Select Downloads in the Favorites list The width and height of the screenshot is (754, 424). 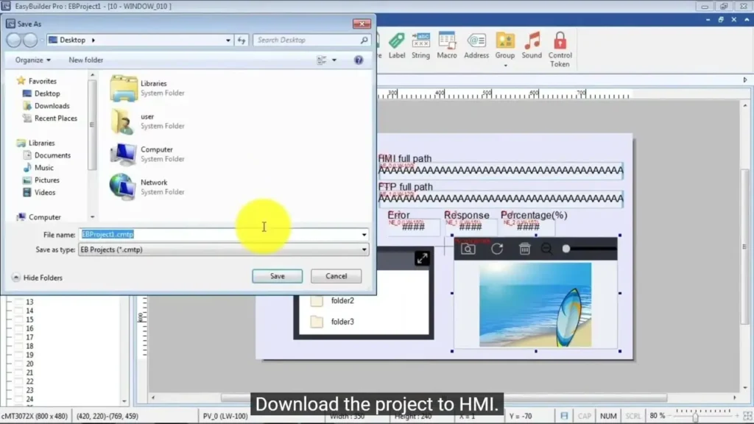52,106
